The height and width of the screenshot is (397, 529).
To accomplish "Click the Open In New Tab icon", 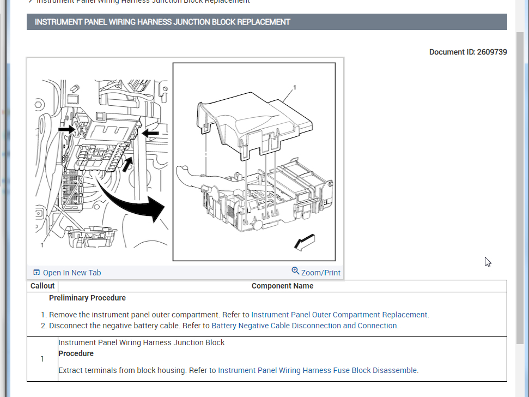I will click(37, 272).
